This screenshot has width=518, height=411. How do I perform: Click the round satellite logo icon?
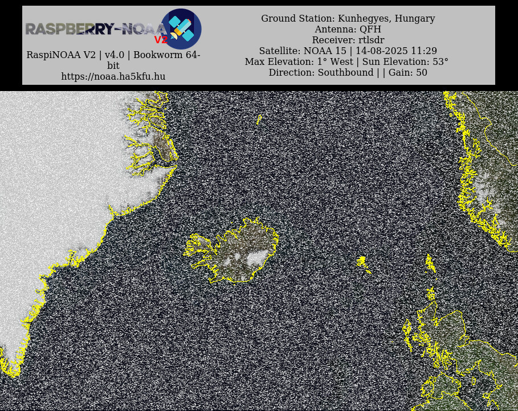pos(181,29)
